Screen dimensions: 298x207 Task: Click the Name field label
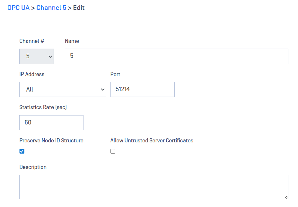72,41
